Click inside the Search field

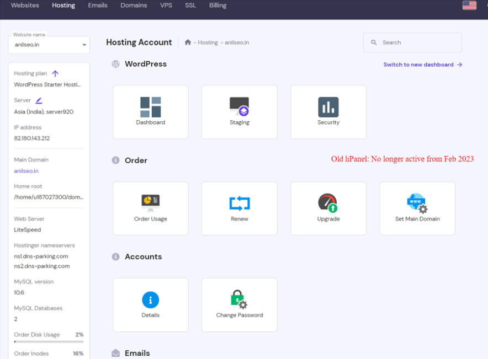click(412, 42)
